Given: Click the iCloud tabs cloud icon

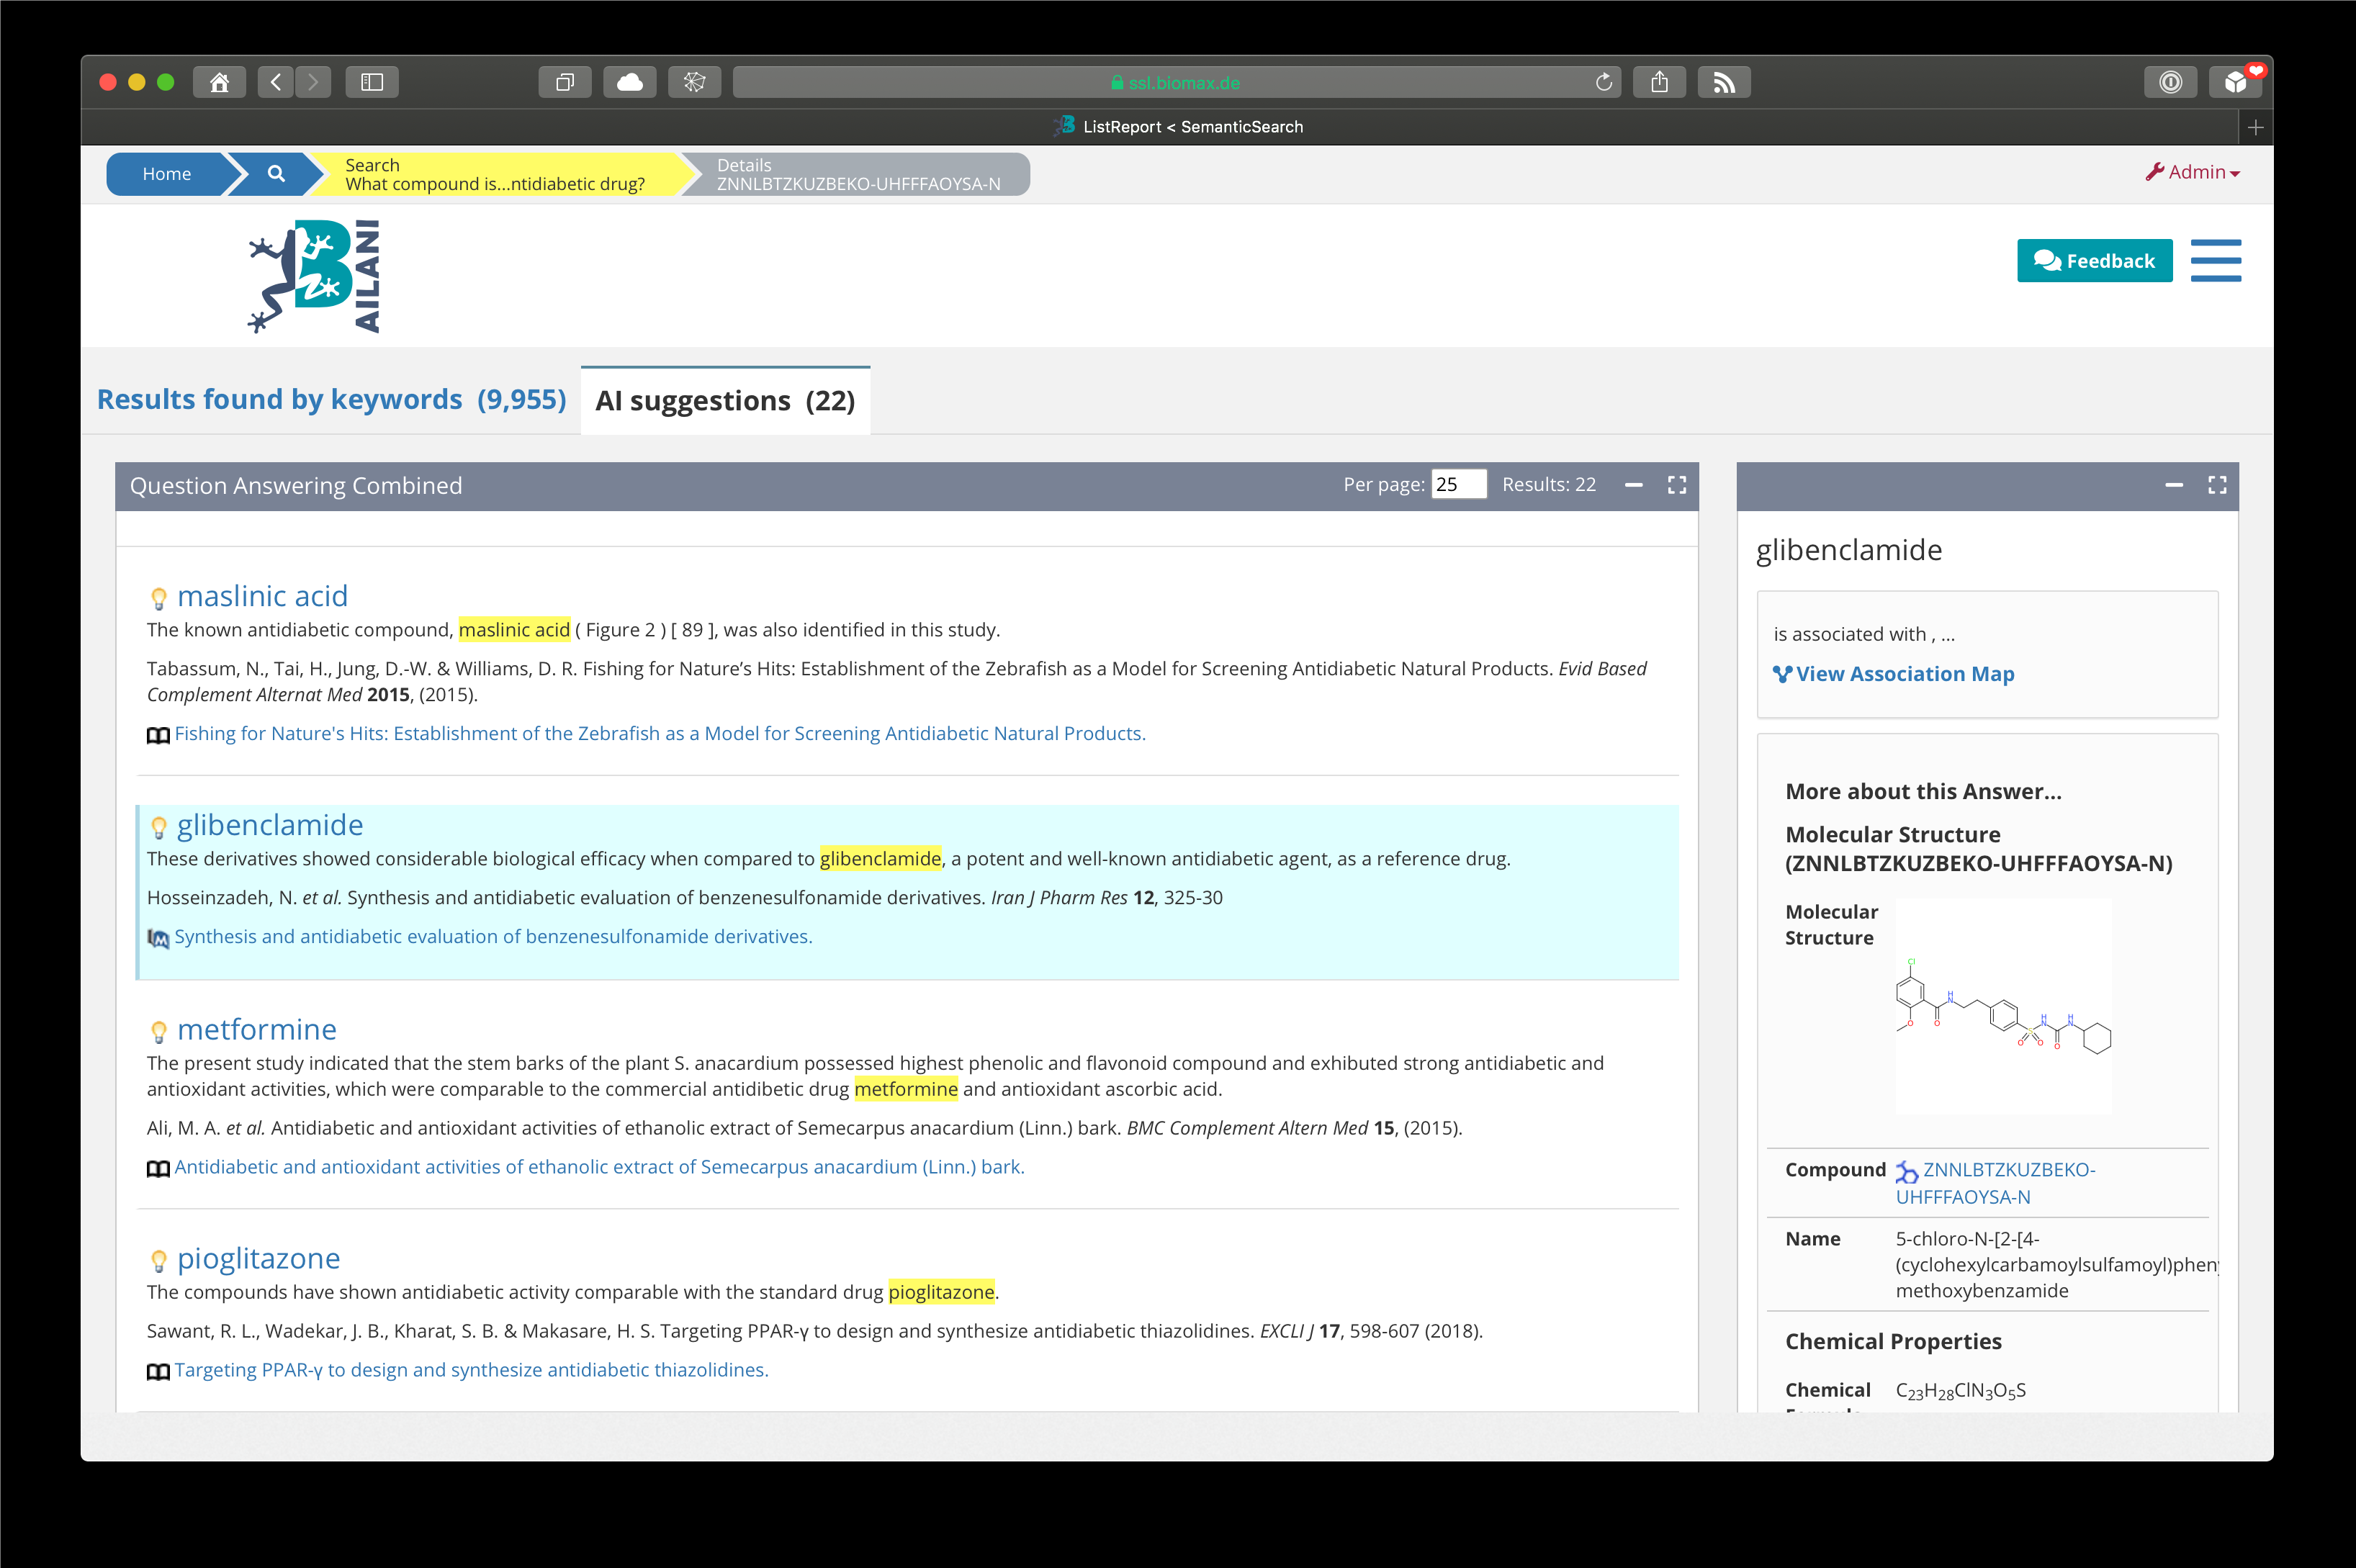Looking at the screenshot, I should click(630, 82).
